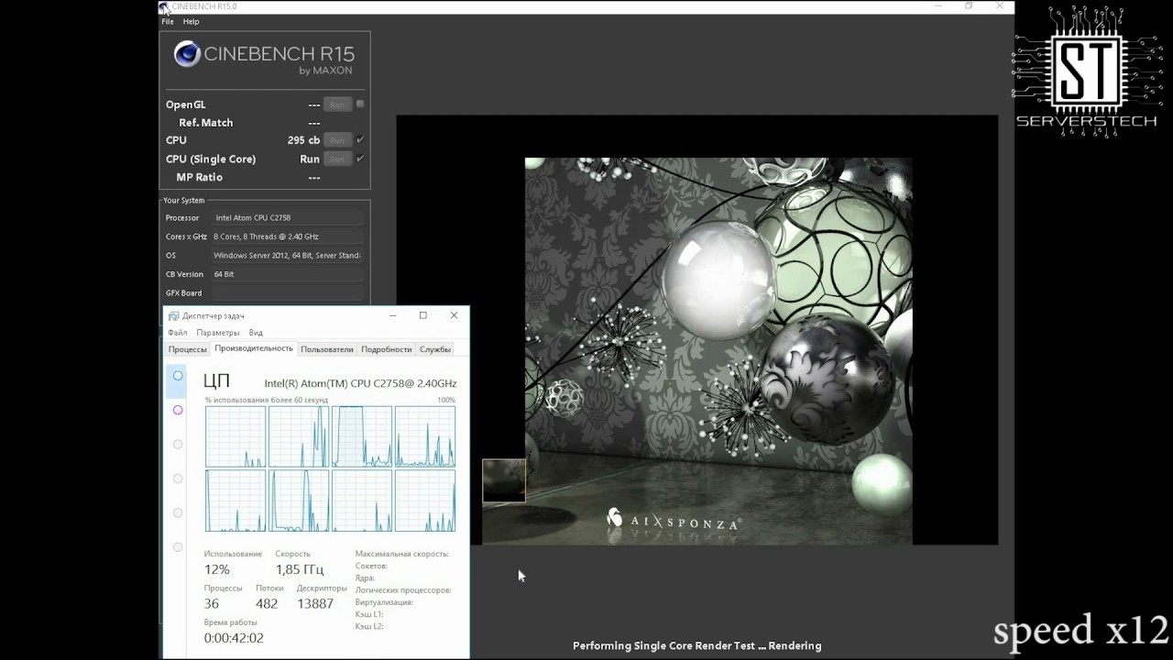The width and height of the screenshot is (1173, 660).
Task: Switch to the Подробности tab
Action: (386, 349)
